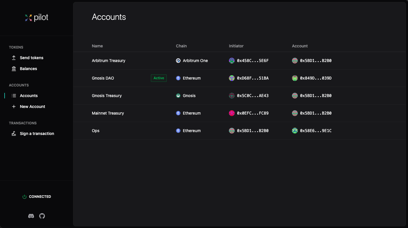Click the Mainnet Treasury initiator avatar
Viewport: 408px width, 228px height.
pos(232,113)
